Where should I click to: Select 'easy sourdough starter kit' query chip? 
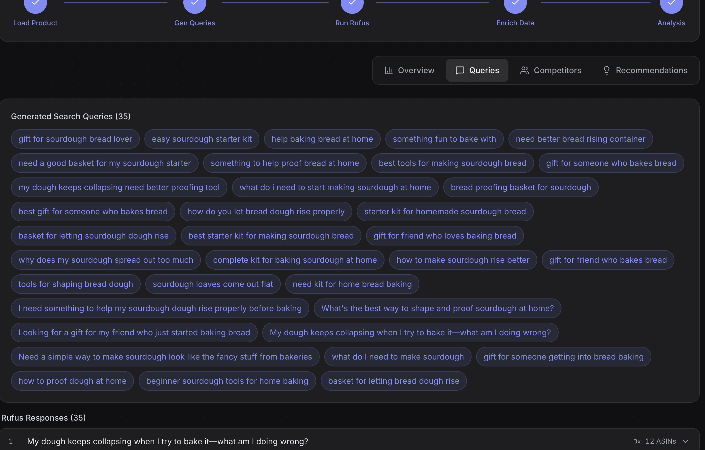click(x=202, y=139)
